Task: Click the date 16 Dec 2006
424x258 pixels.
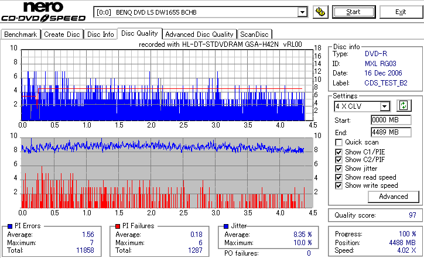Action: pos(383,73)
